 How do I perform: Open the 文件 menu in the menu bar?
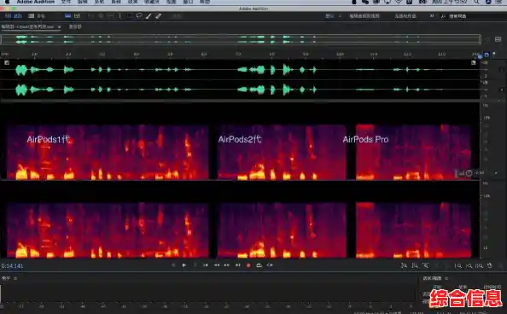pyautogui.click(x=66, y=2)
